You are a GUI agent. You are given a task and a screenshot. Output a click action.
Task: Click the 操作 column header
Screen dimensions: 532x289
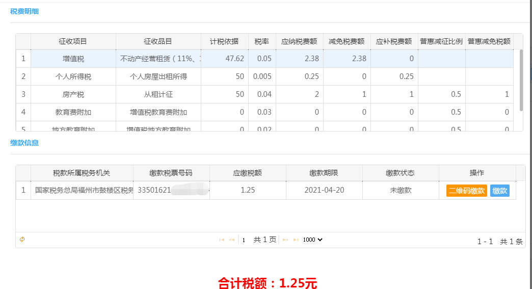coord(477,173)
